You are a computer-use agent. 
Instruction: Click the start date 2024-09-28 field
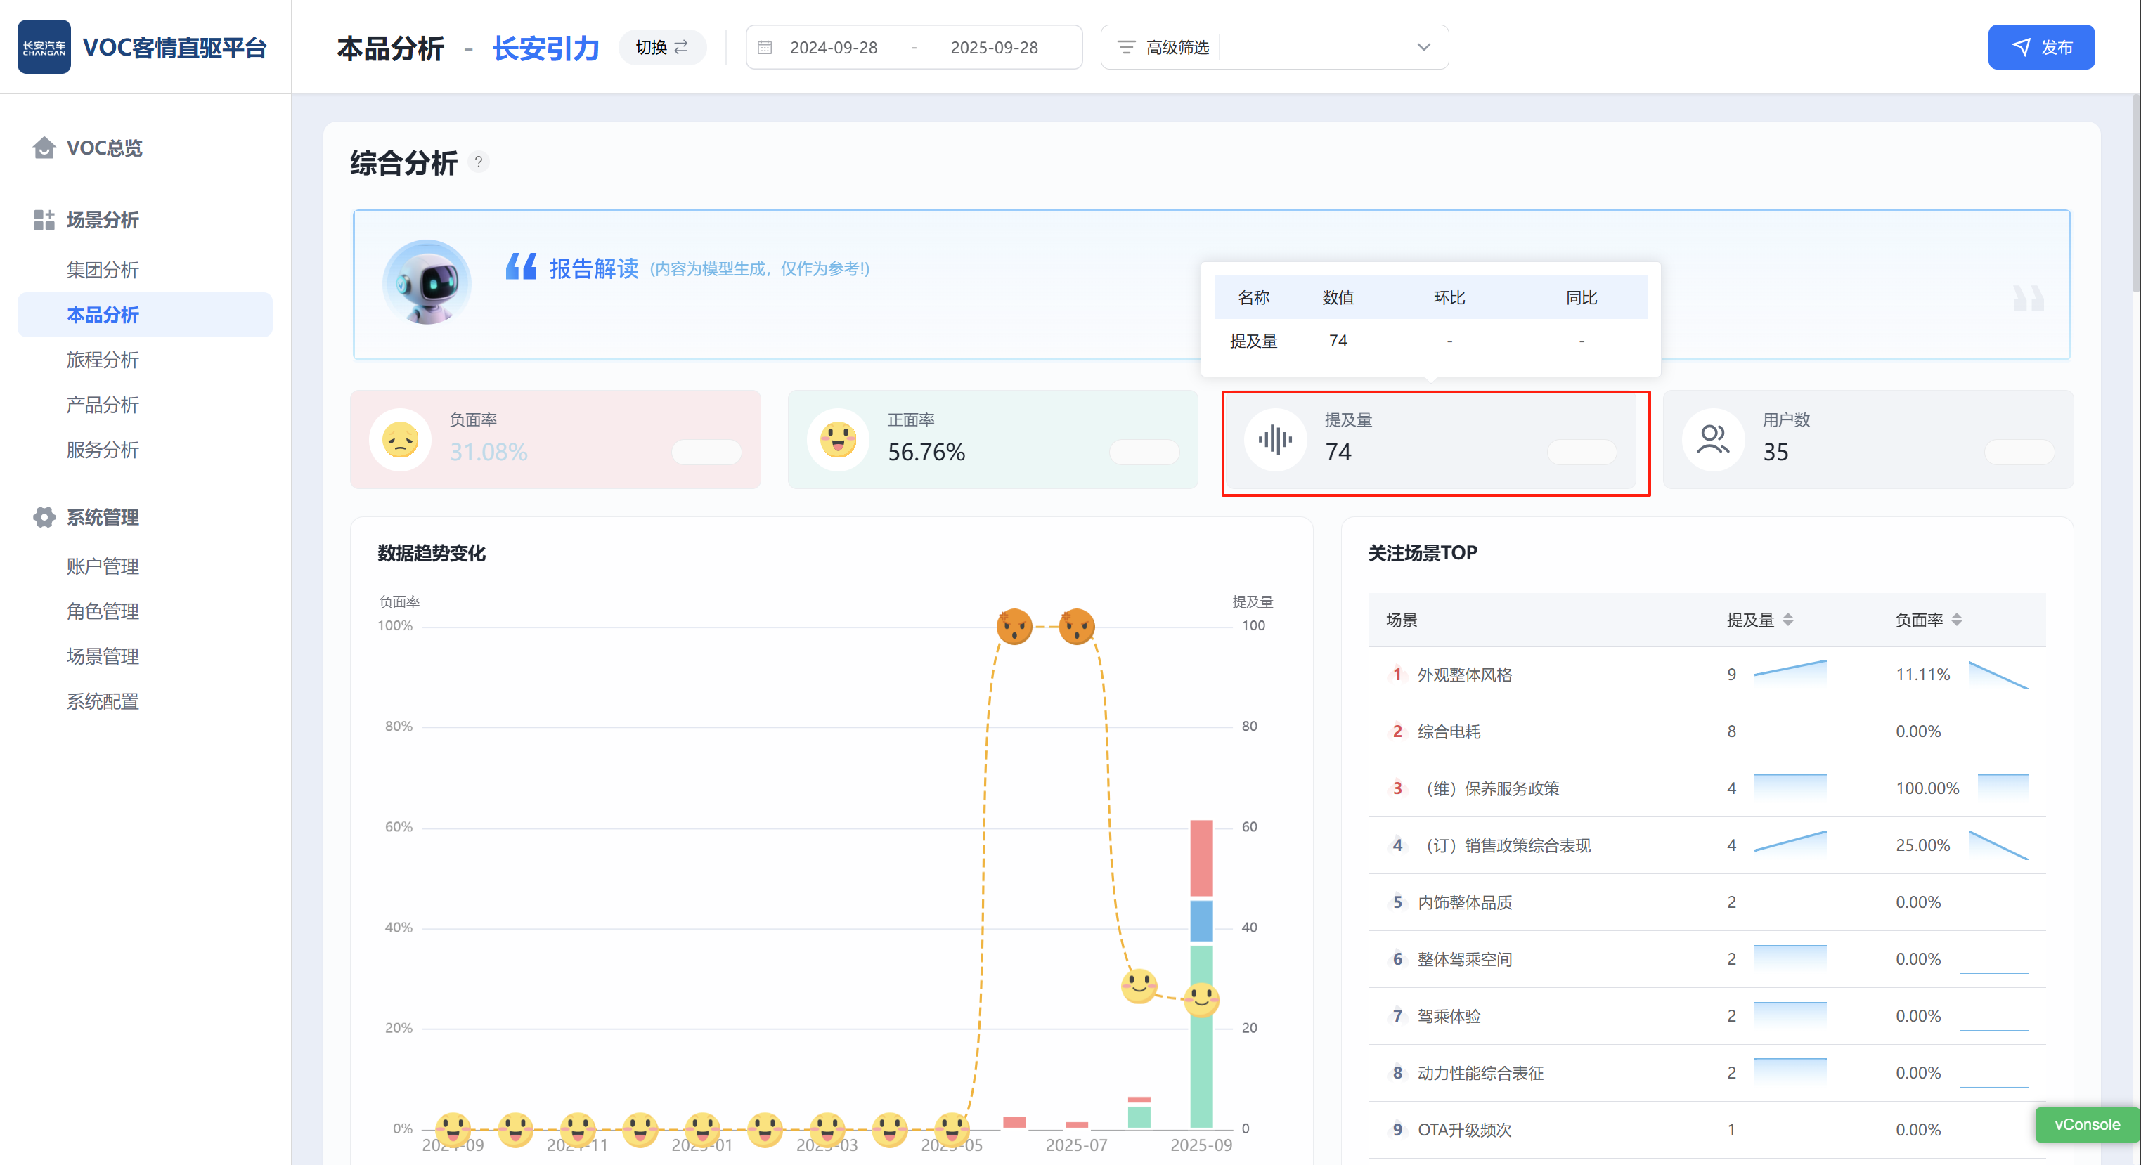click(834, 47)
